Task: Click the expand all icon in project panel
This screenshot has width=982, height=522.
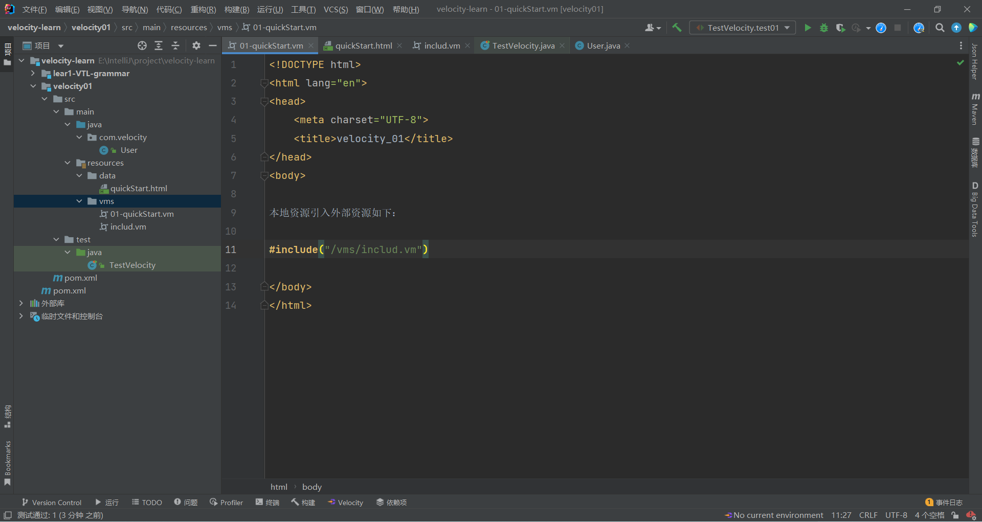Action: coord(159,46)
